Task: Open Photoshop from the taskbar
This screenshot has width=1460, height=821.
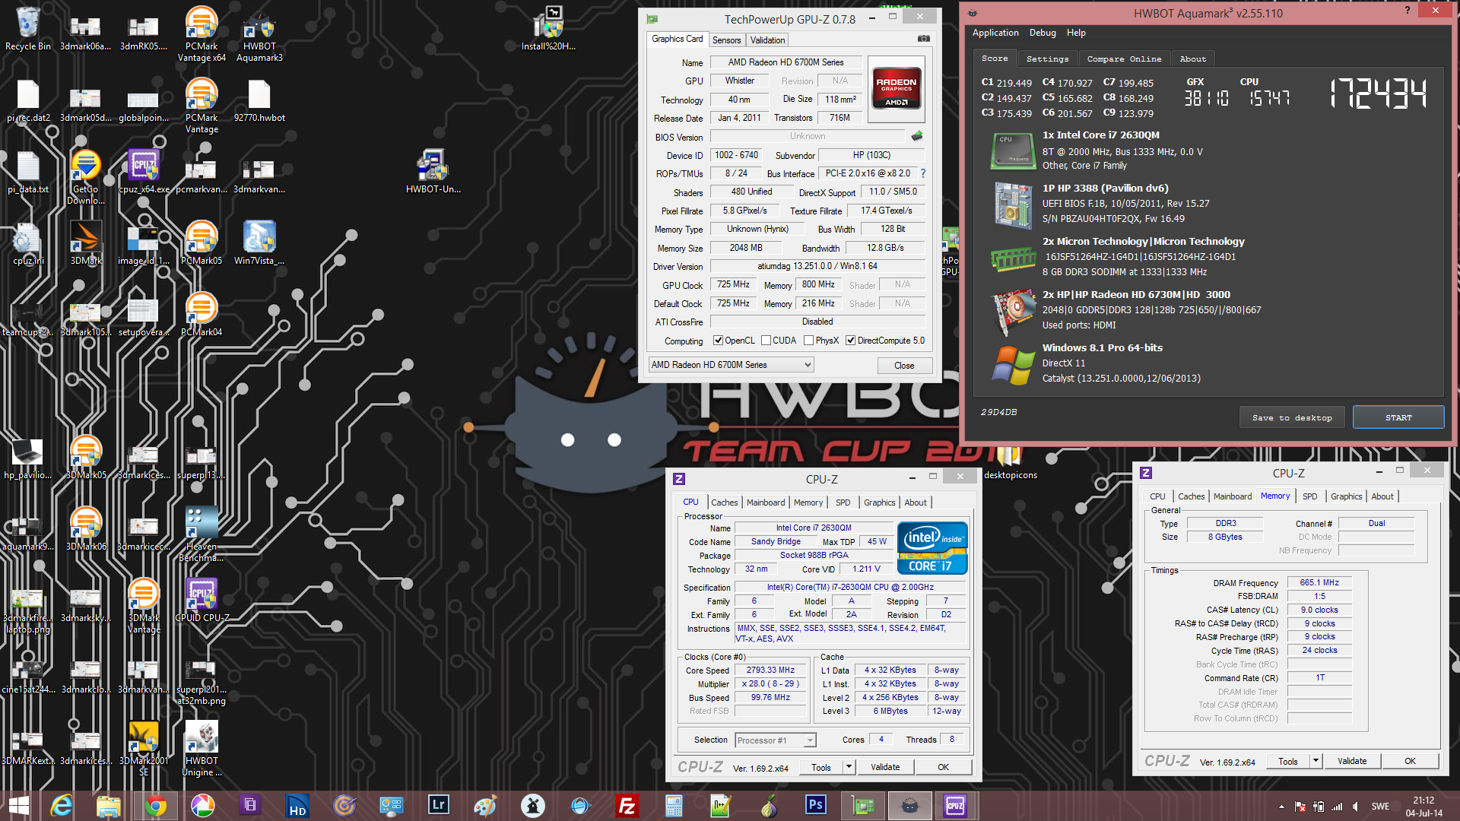Action: pyautogui.click(x=816, y=804)
